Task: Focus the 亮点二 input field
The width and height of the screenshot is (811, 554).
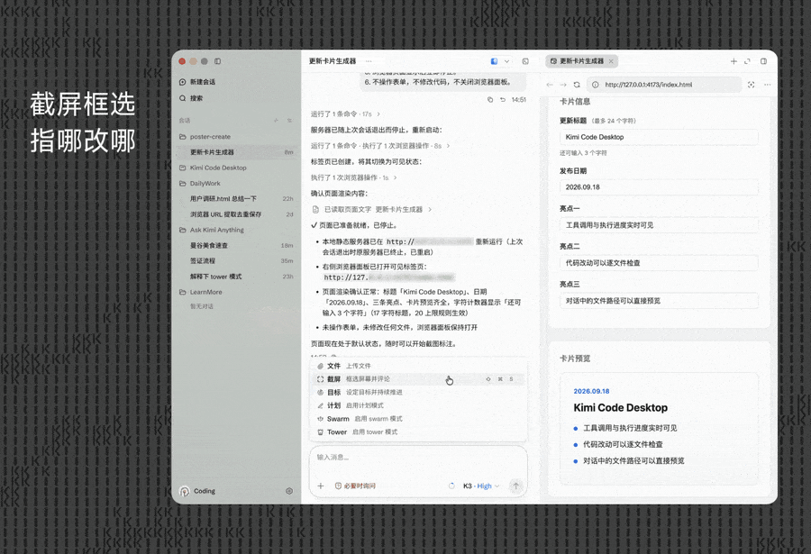Action: pyautogui.click(x=659, y=263)
